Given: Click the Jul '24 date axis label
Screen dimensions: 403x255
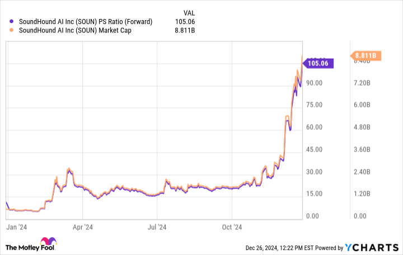Looking at the screenshot, I should (157, 227).
